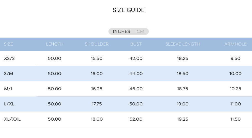
Task: Select the XL/XXL size row
Action: (126, 119)
